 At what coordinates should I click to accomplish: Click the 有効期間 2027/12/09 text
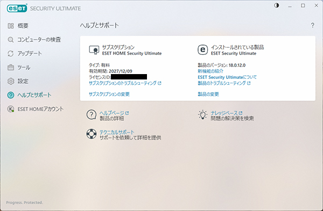[110, 71]
